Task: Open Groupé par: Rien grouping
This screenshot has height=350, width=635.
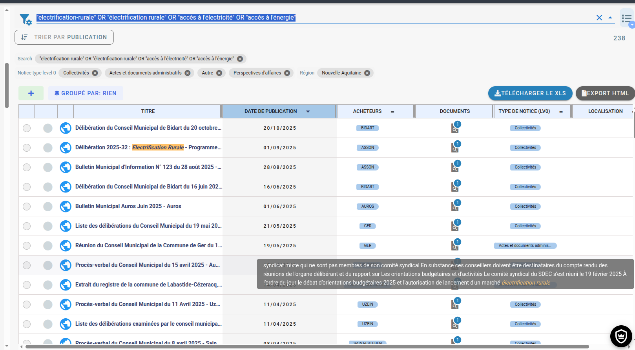Action: tap(86, 93)
